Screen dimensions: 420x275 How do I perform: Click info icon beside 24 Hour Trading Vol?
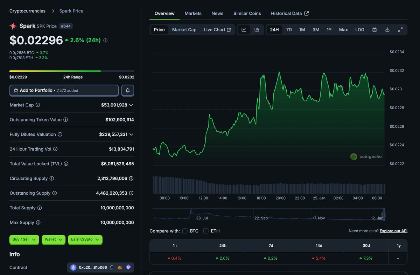[x=55, y=149]
